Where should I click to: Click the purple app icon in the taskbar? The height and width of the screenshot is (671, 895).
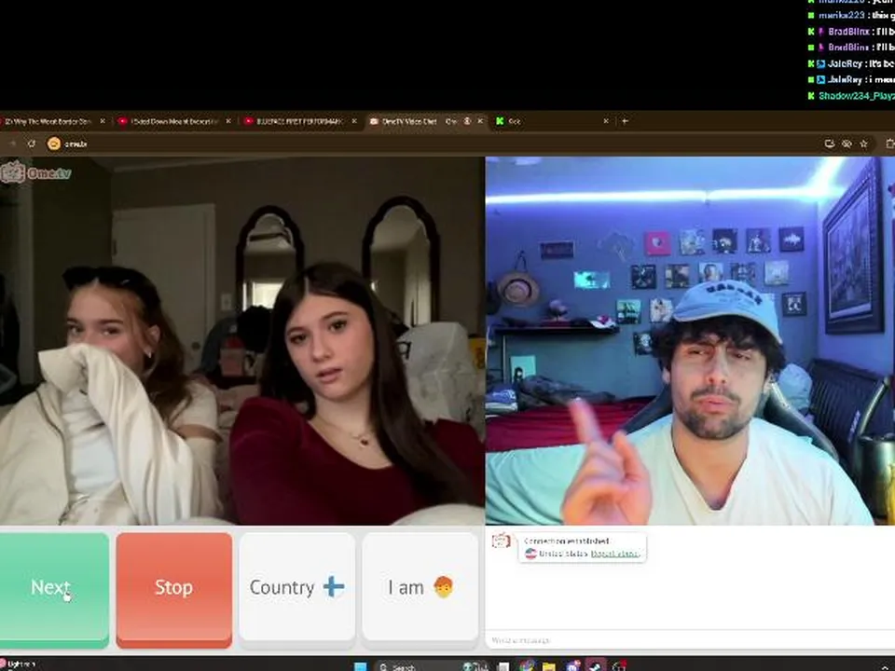point(573,665)
